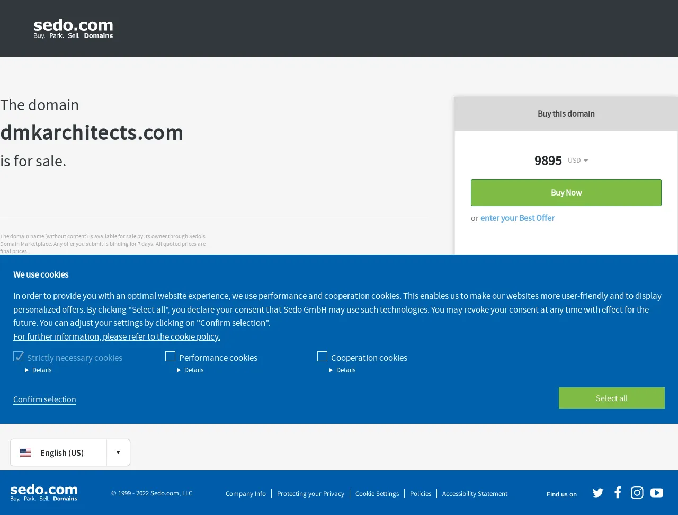Open Sedo's Twitter page
Image resolution: width=678 pixels, height=515 pixels.
point(598,493)
